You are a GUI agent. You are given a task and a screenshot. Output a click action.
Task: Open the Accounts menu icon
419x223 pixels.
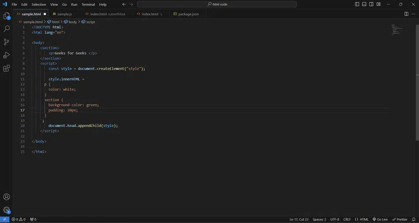click(x=7, y=197)
